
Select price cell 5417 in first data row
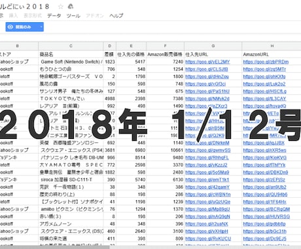(x=131, y=62)
